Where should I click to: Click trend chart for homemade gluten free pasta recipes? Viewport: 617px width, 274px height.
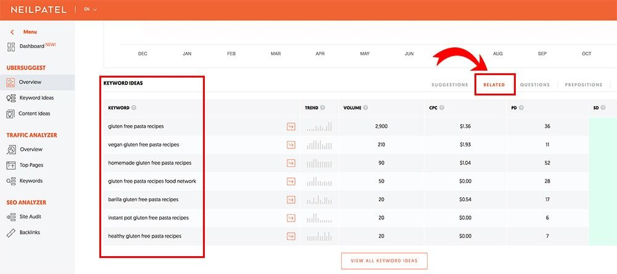(x=319, y=163)
